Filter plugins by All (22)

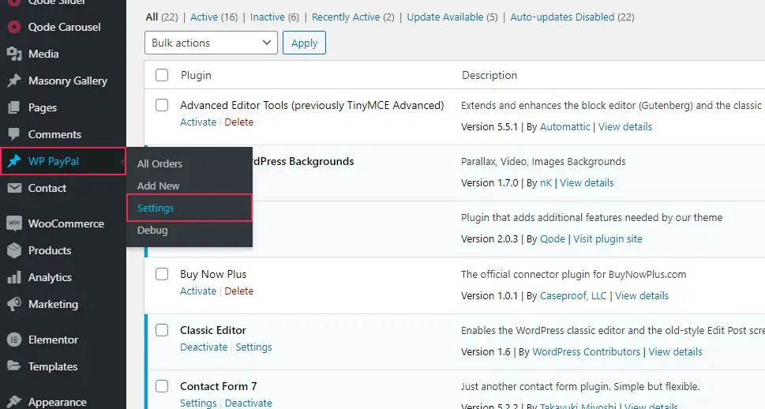pyautogui.click(x=162, y=17)
